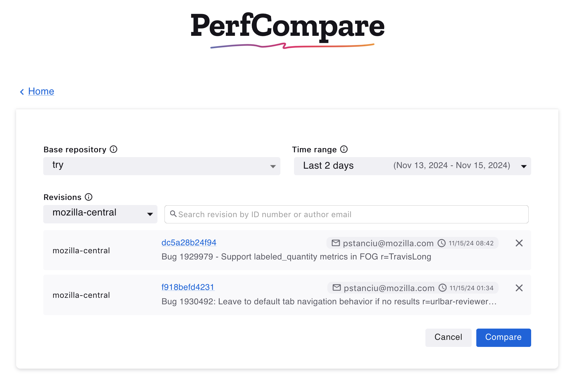Click the search magnifier icon
Viewport: 571px width, 383px height.
click(x=173, y=214)
